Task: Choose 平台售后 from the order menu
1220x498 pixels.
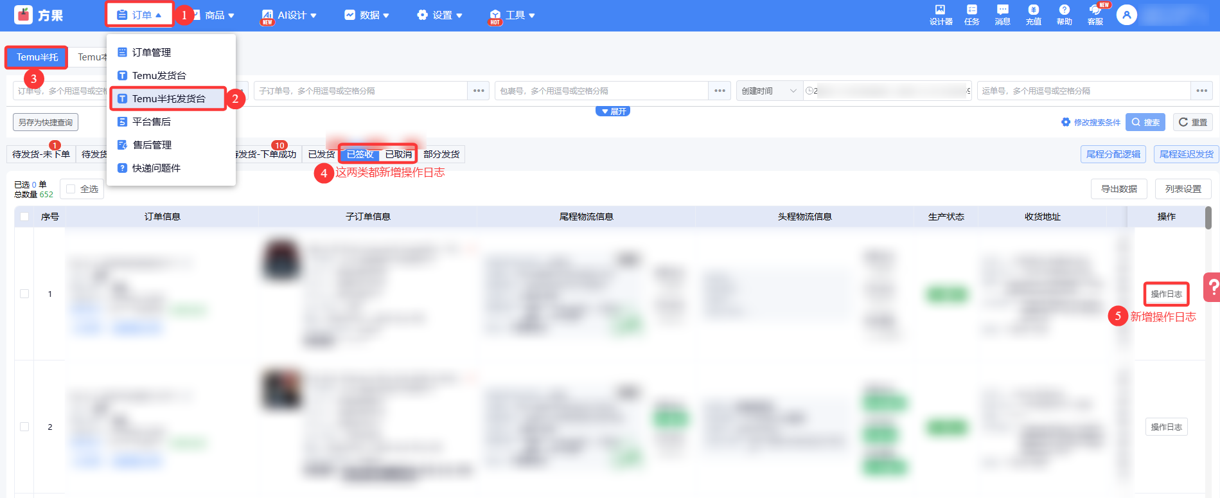Action: [x=170, y=121]
